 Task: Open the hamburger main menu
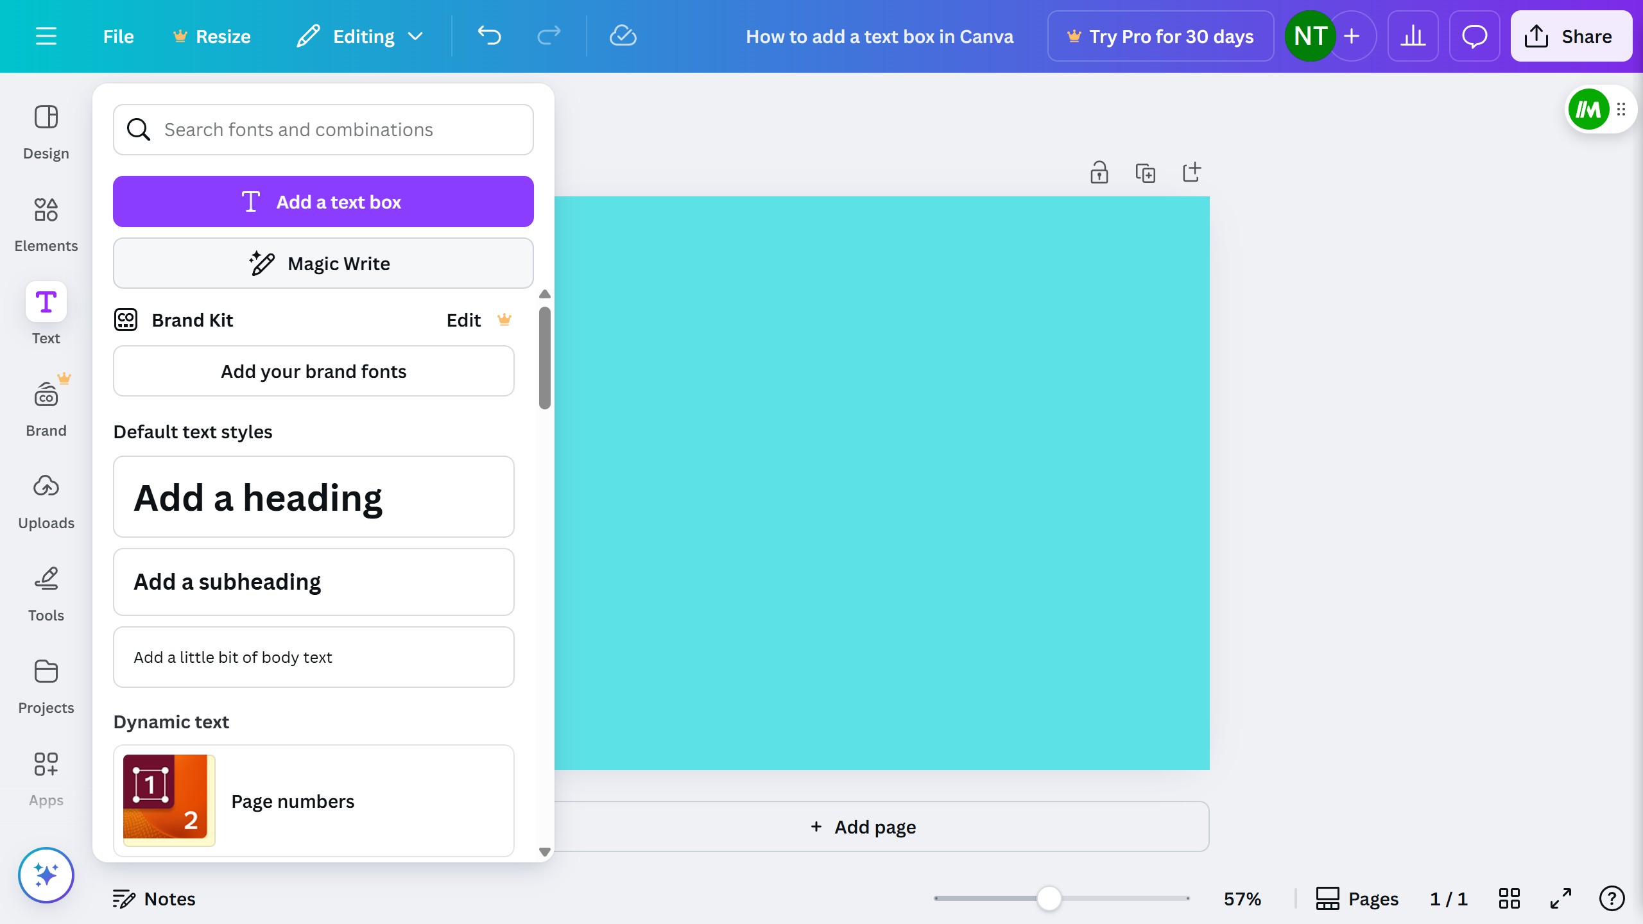(46, 37)
